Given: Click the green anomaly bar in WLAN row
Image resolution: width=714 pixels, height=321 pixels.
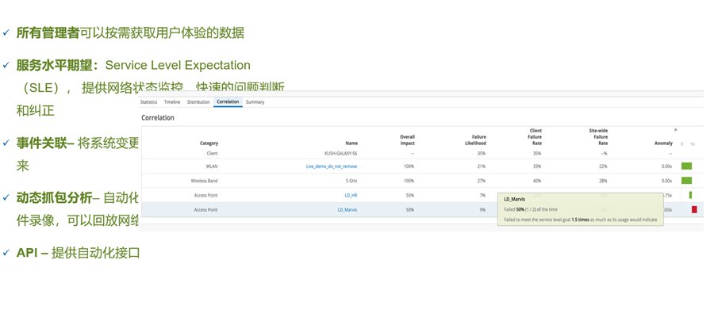Looking at the screenshot, I should point(687,166).
